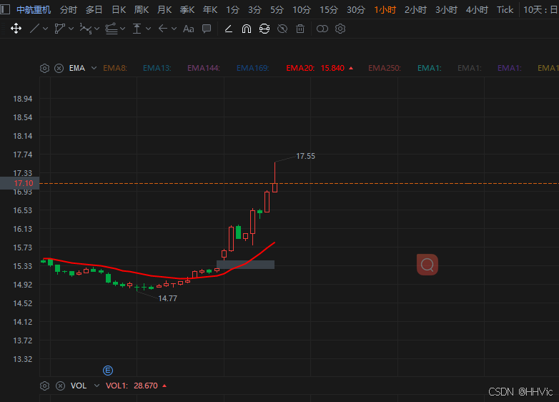Click the E event marker

click(108, 371)
